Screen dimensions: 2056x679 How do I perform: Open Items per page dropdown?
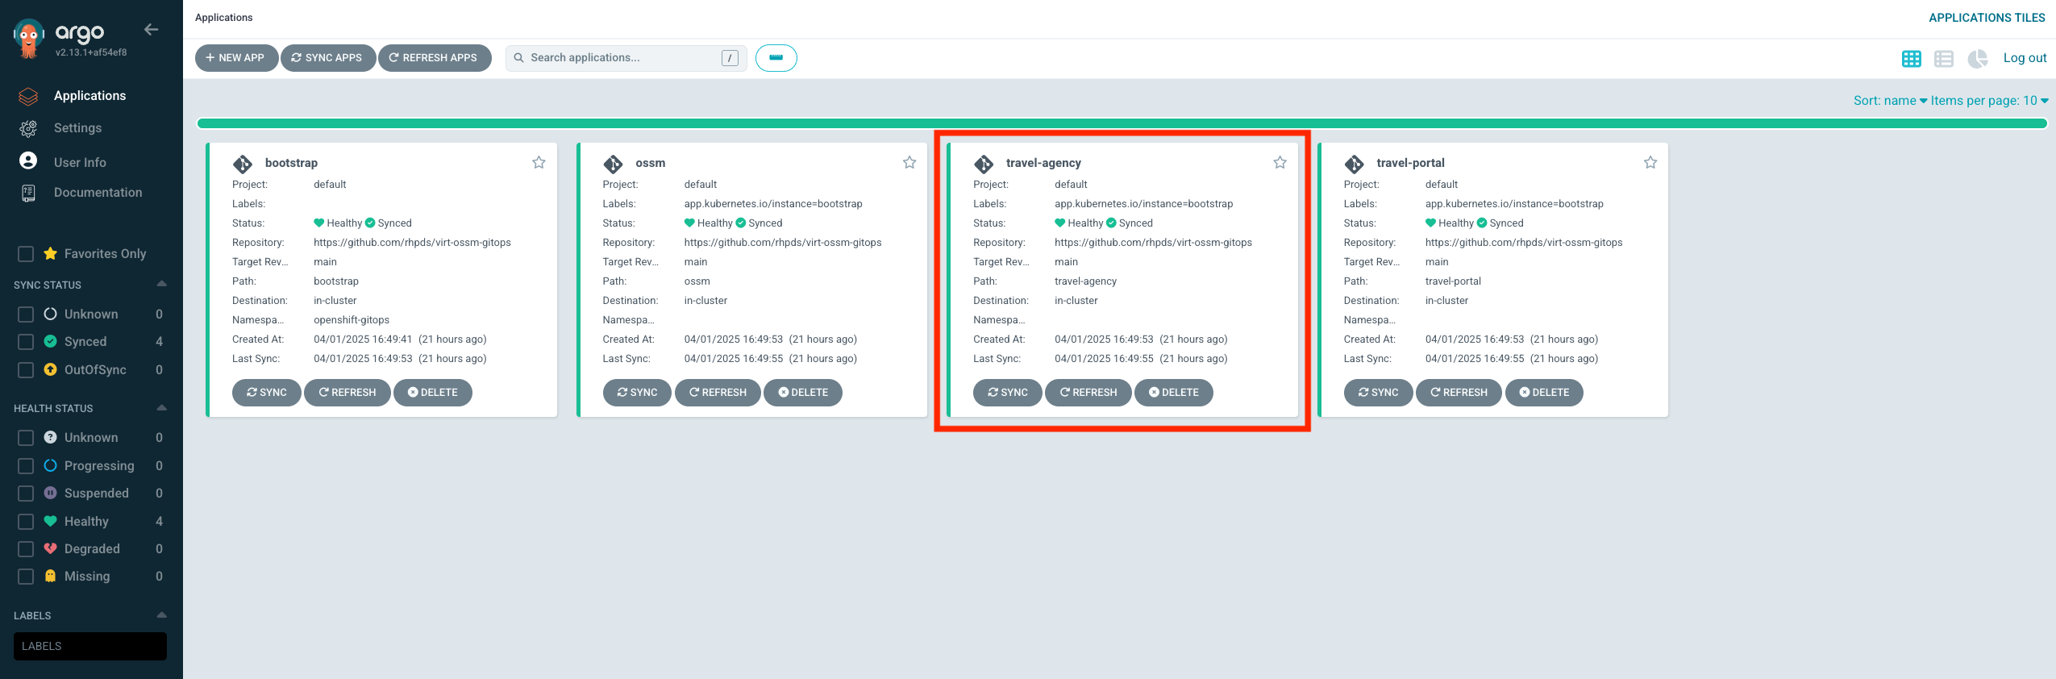(1989, 101)
